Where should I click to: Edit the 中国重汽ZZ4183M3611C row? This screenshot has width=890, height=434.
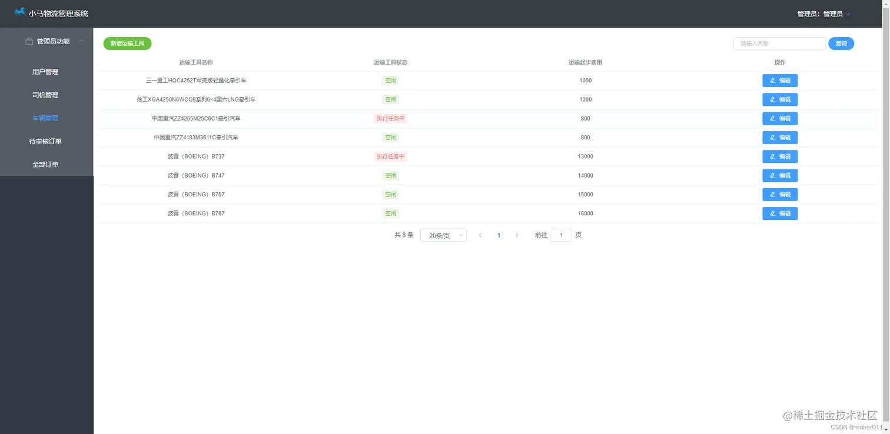(780, 138)
